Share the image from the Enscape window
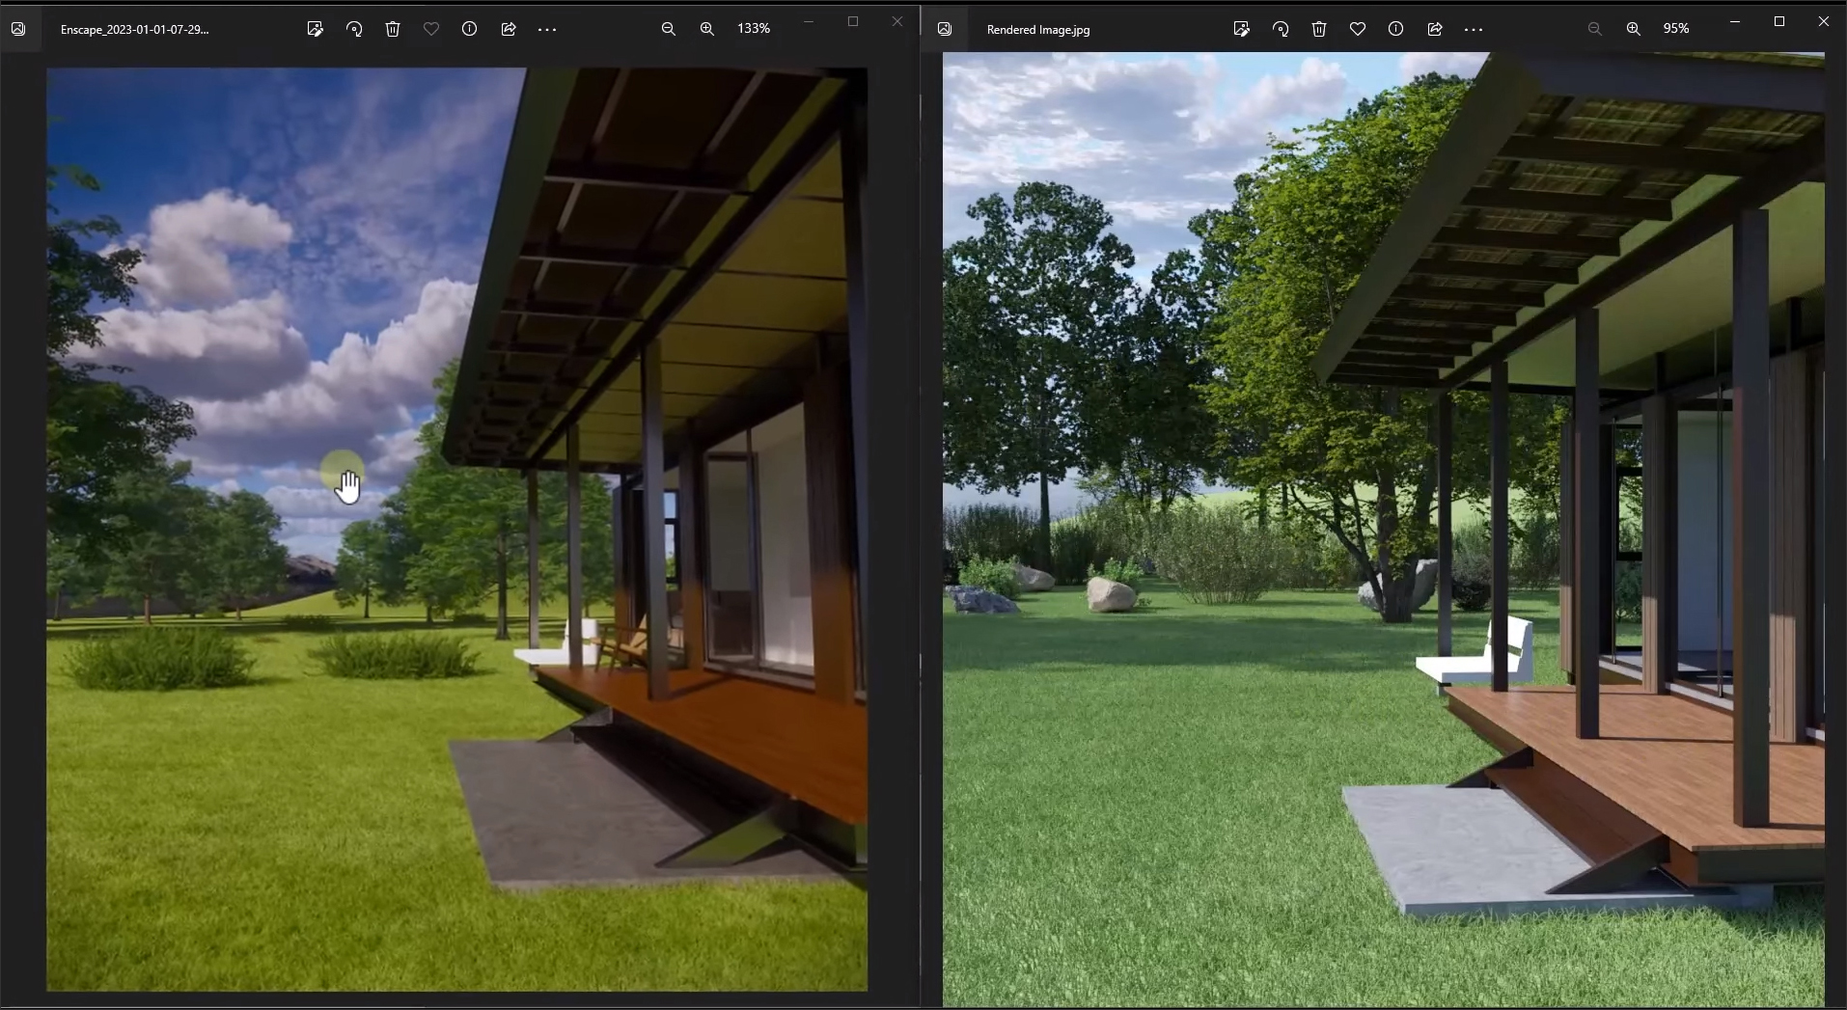The width and height of the screenshot is (1847, 1010). click(x=509, y=29)
